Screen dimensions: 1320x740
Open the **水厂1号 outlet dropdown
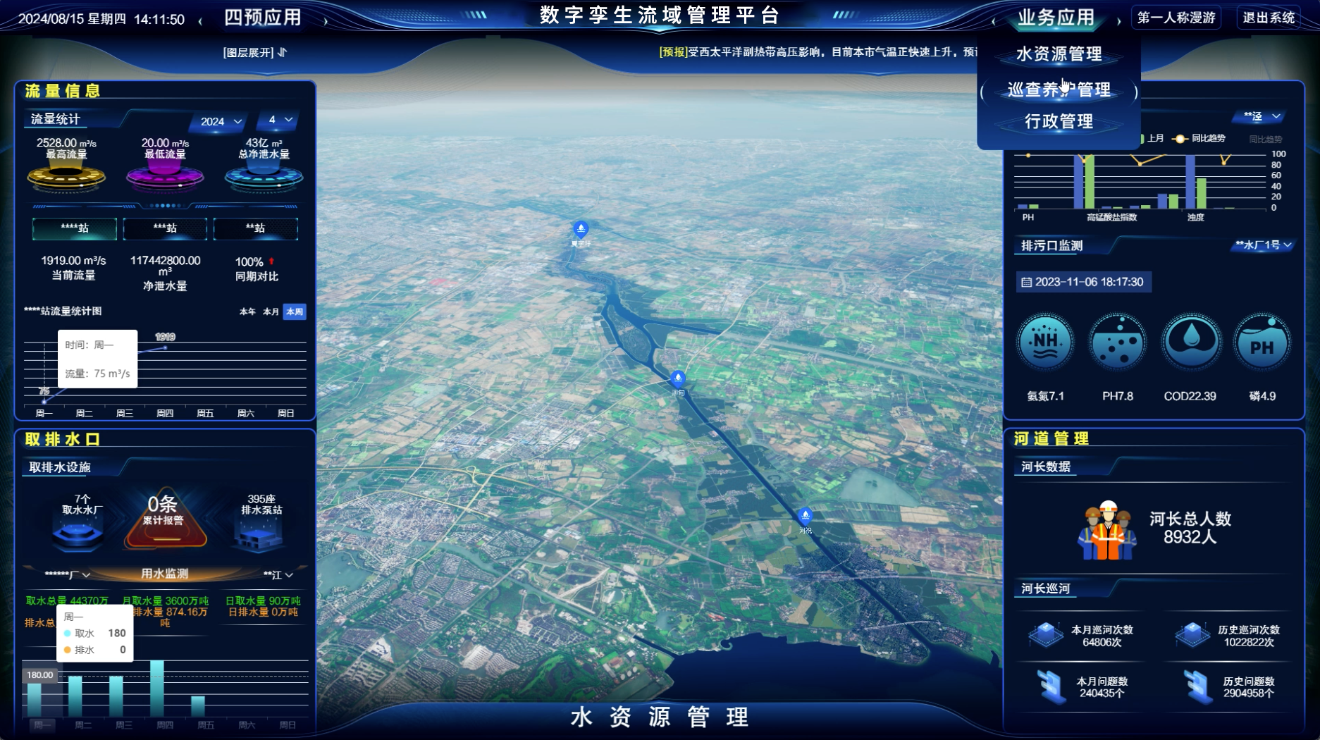[x=1264, y=245]
